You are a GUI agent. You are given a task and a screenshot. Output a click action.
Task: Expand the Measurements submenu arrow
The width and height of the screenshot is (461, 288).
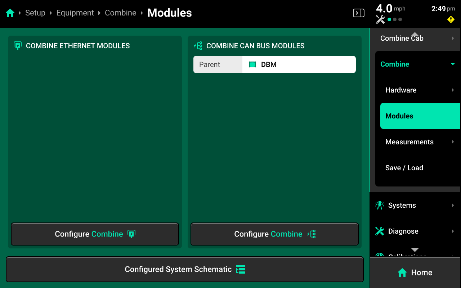[x=453, y=142]
